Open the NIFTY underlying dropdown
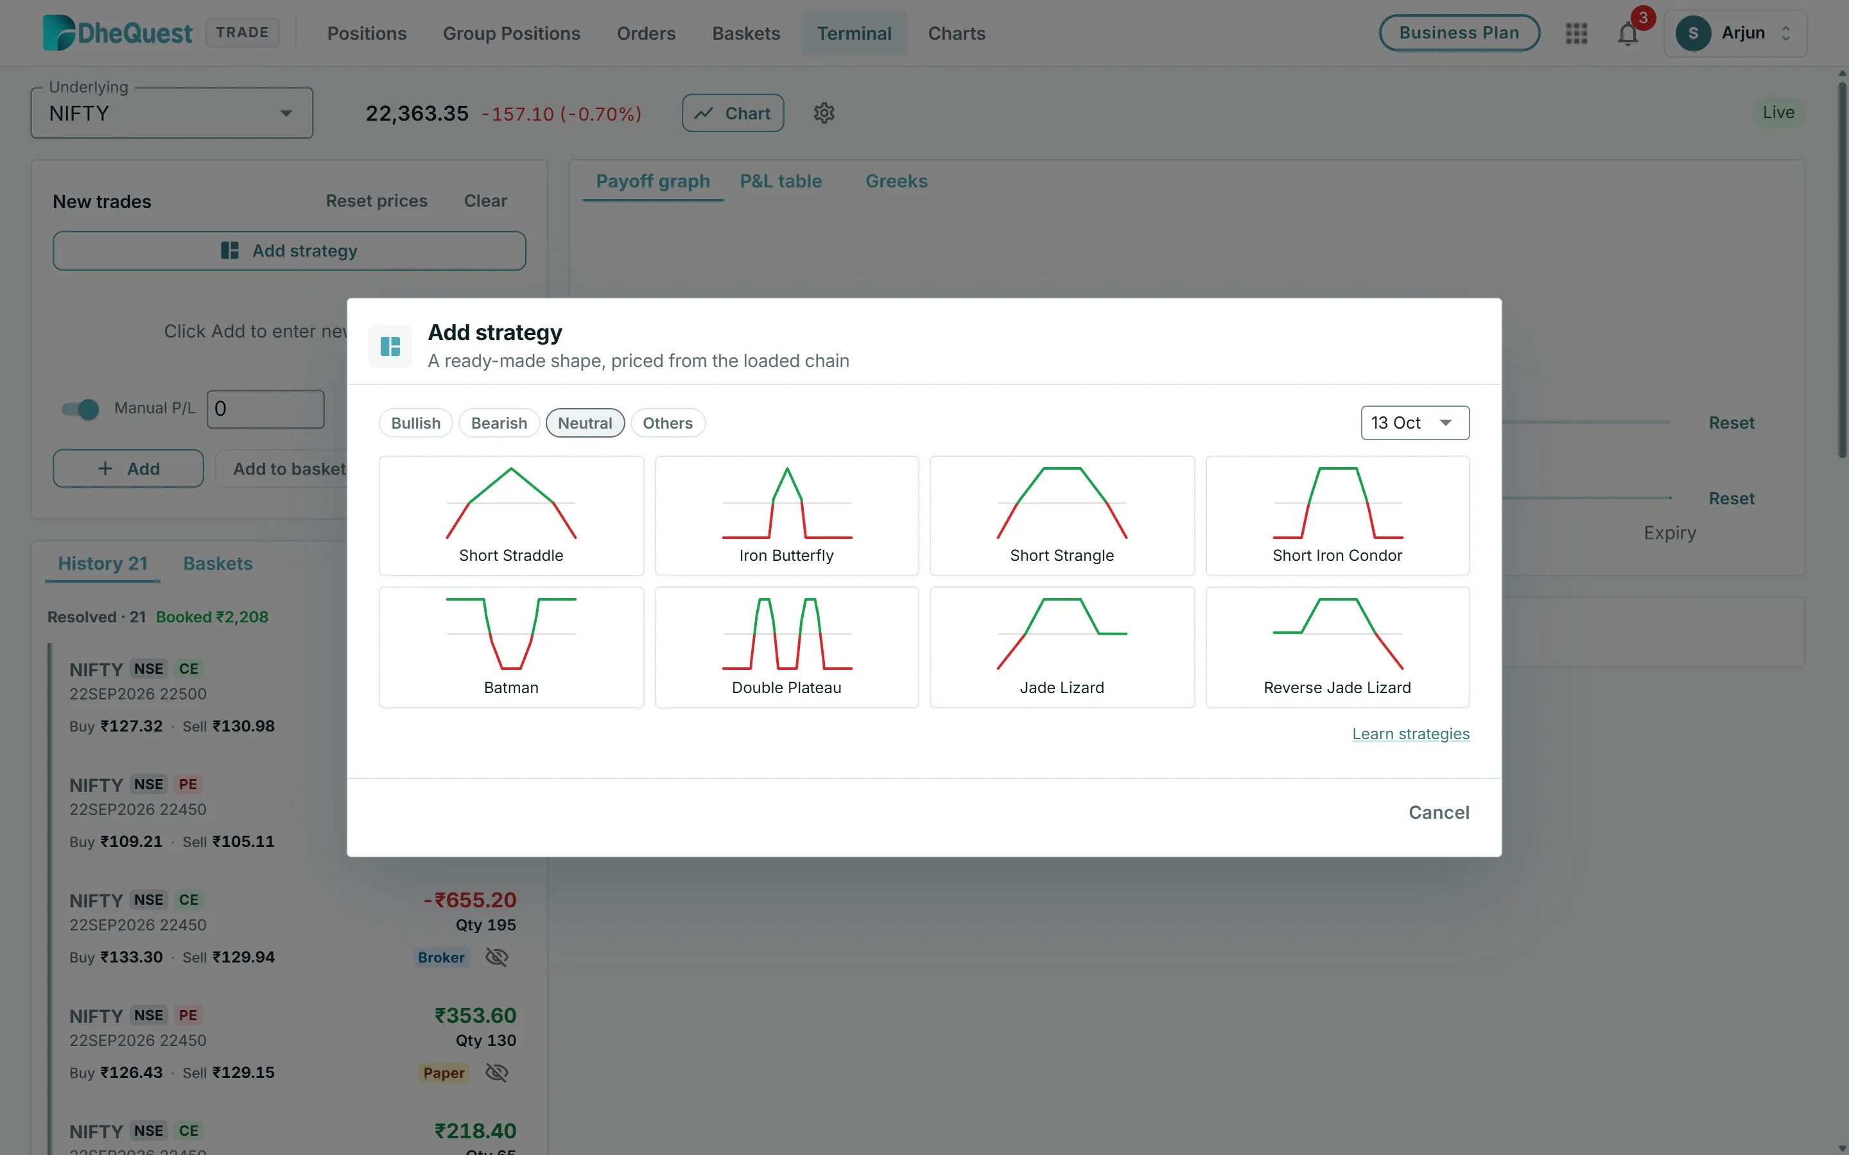 (x=172, y=113)
